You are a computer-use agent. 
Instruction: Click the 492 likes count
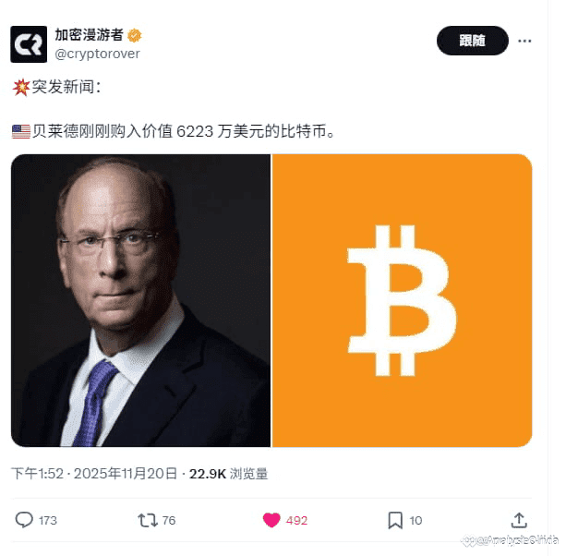tap(296, 521)
